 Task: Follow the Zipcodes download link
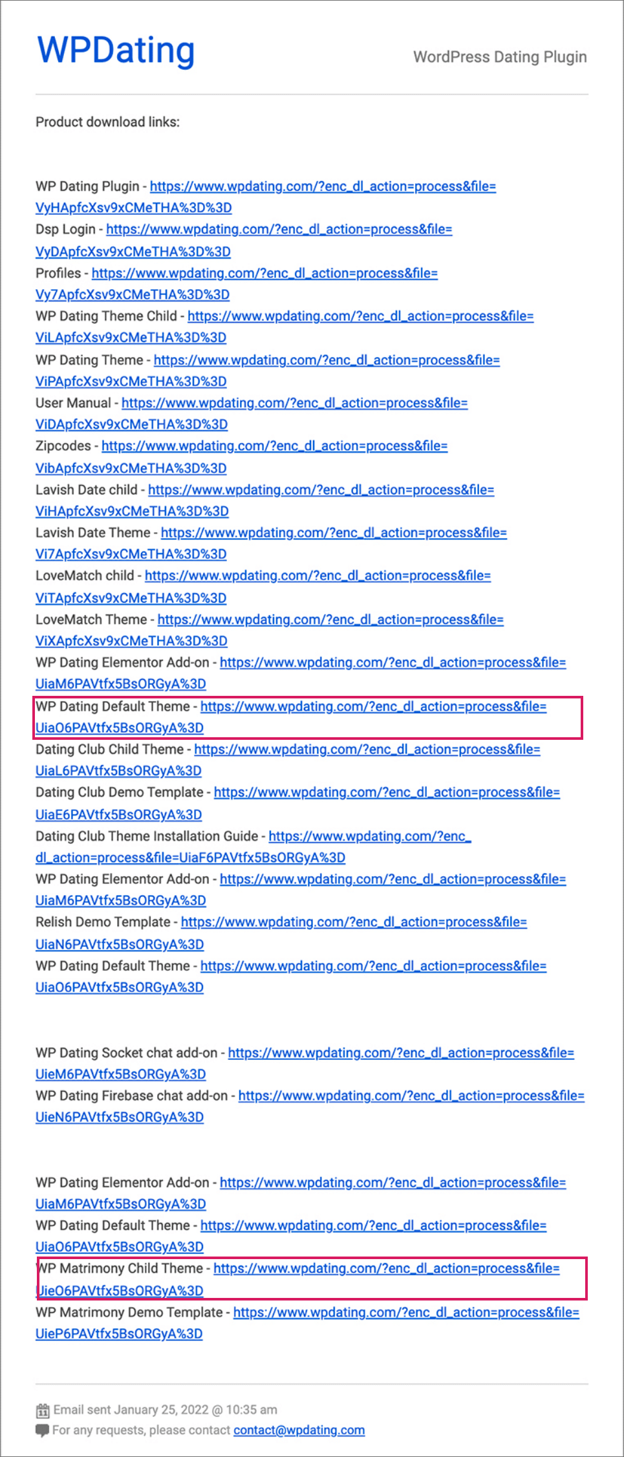coord(274,446)
